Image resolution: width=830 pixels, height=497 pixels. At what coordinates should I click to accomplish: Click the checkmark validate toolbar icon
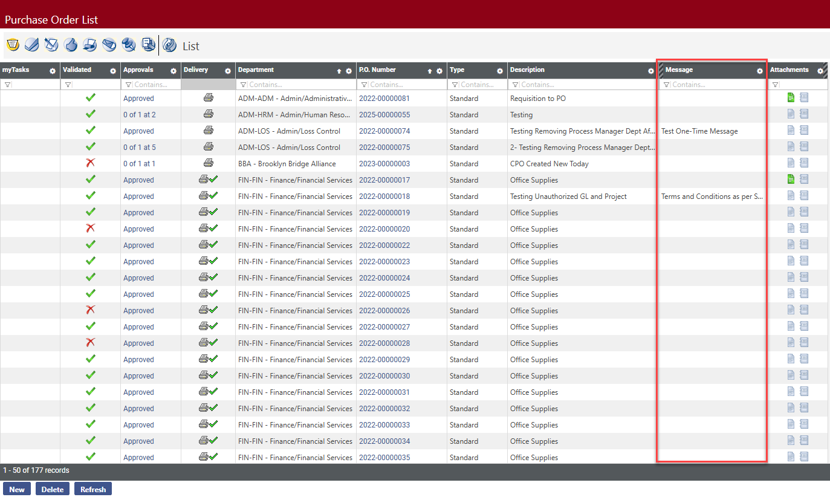(31, 45)
